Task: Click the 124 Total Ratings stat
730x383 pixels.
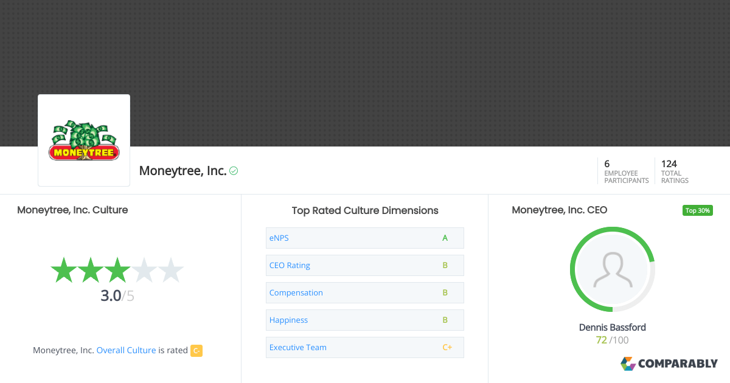Action: coord(674,171)
